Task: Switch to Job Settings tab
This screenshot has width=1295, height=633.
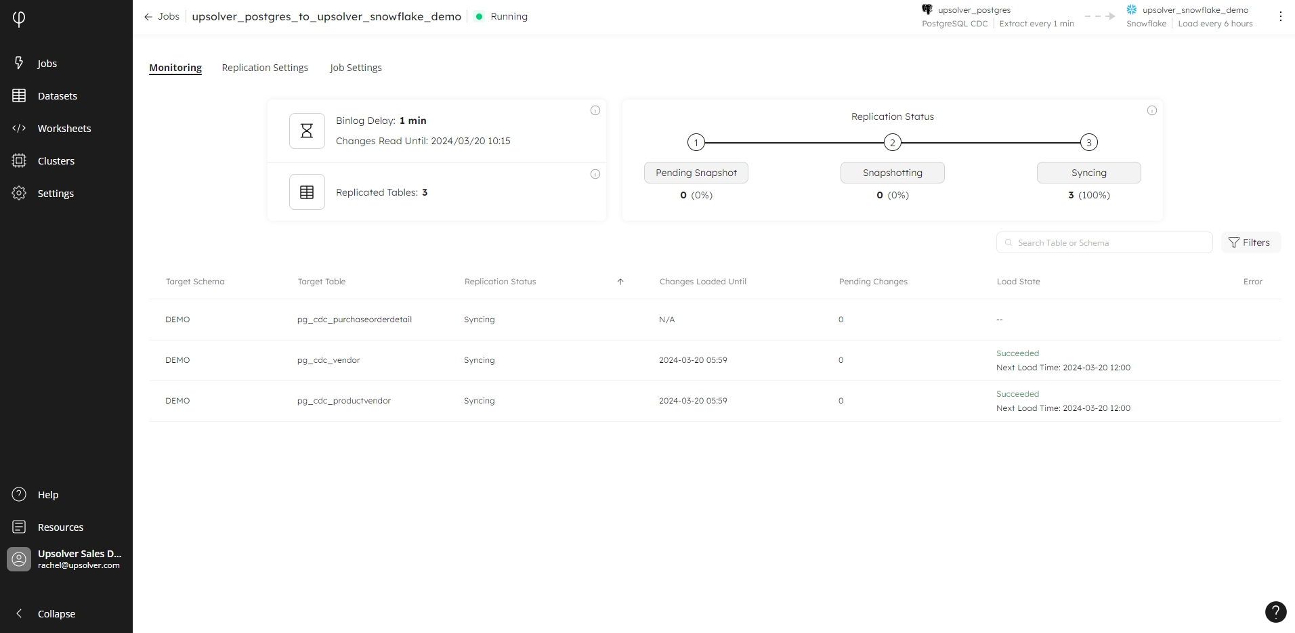Action: coord(356,68)
